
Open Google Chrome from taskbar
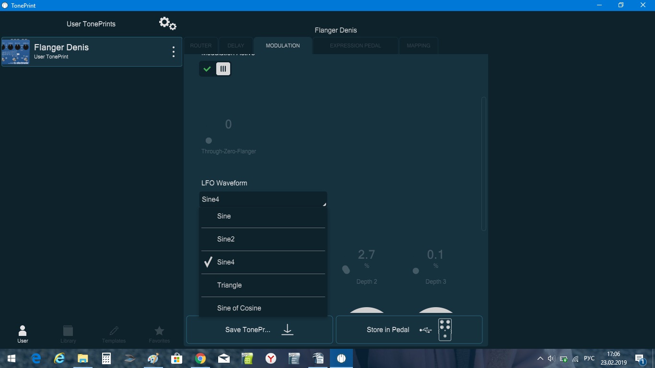point(200,358)
